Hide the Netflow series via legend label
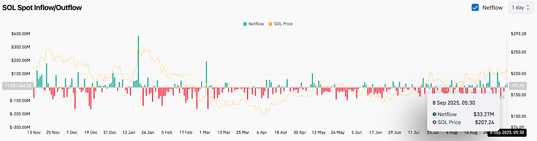This screenshot has height=141, width=537. click(x=256, y=24)
